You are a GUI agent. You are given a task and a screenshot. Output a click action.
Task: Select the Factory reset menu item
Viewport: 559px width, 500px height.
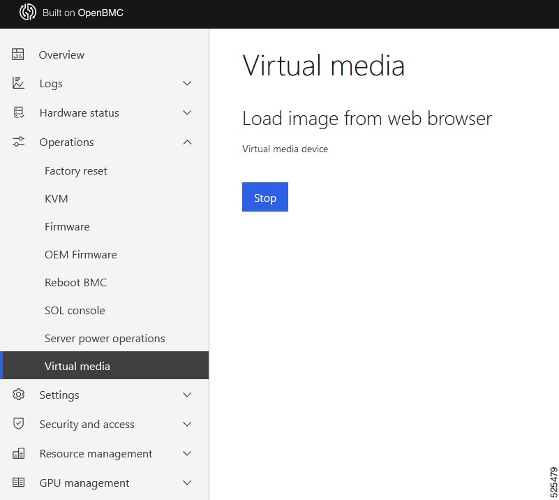click(76, 171)
